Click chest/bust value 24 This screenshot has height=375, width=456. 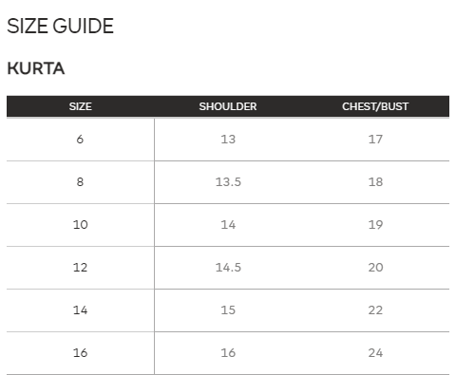coord(375,353)
